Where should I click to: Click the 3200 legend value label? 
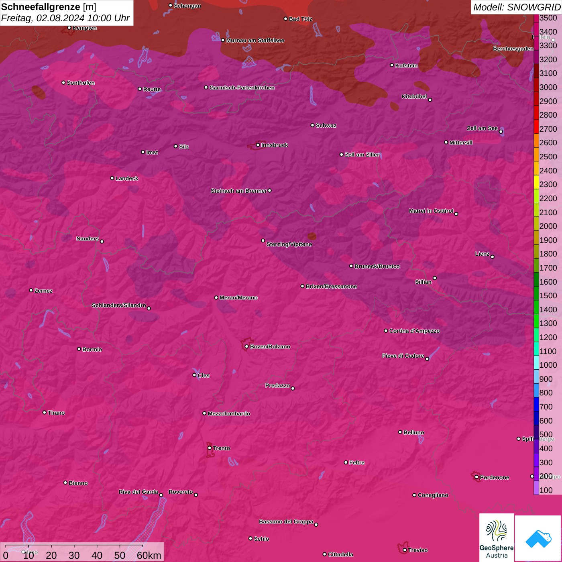click(548, 59)
